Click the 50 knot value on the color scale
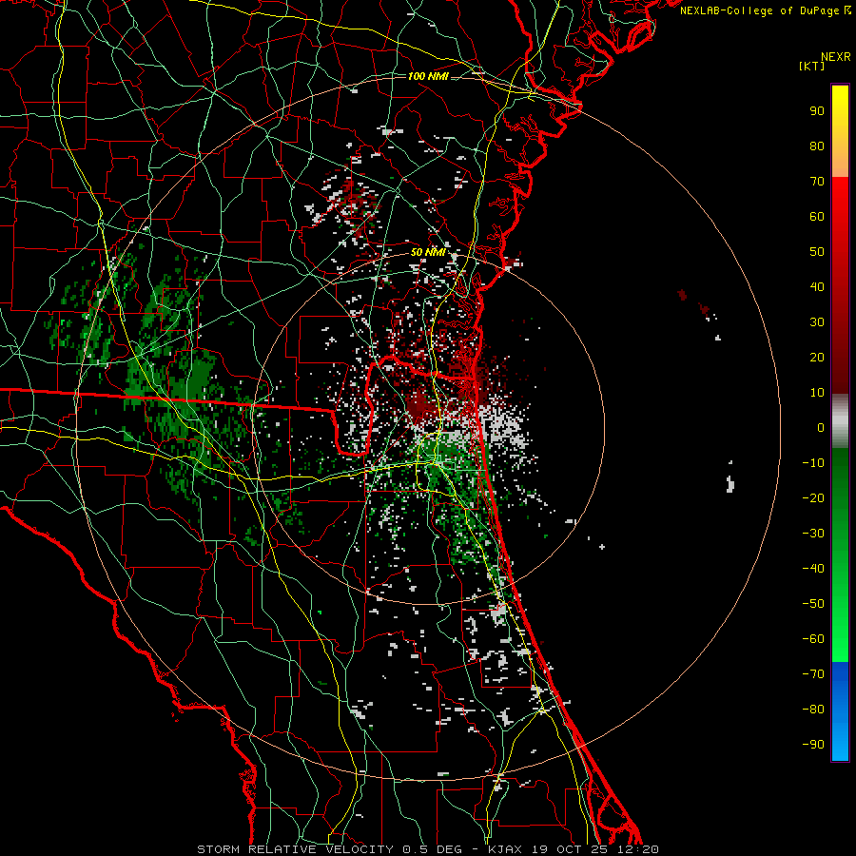 click(817, 252)
